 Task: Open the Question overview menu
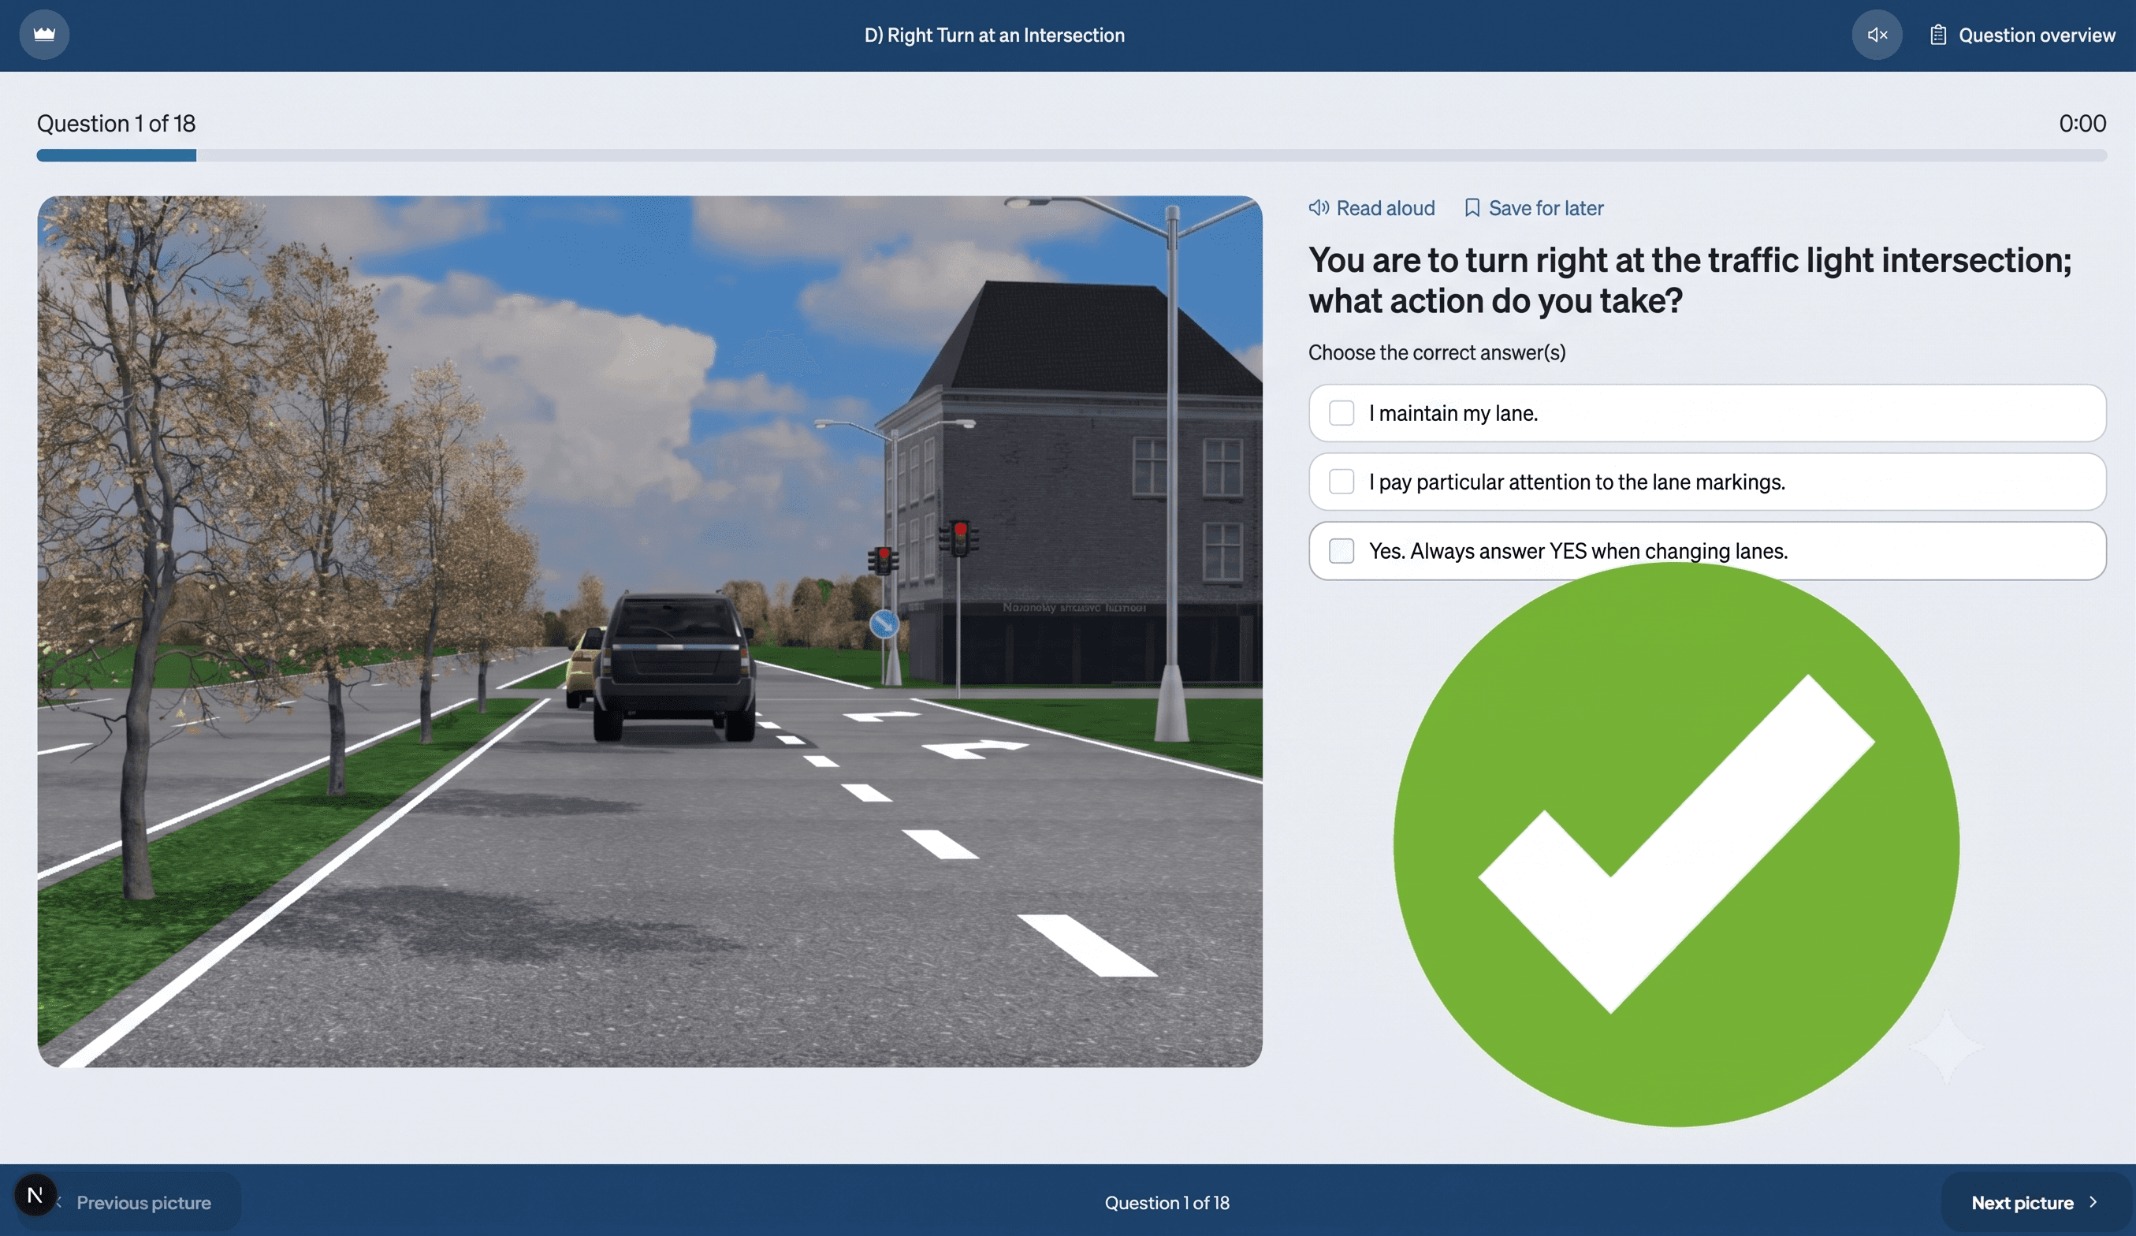(2023, 35)
